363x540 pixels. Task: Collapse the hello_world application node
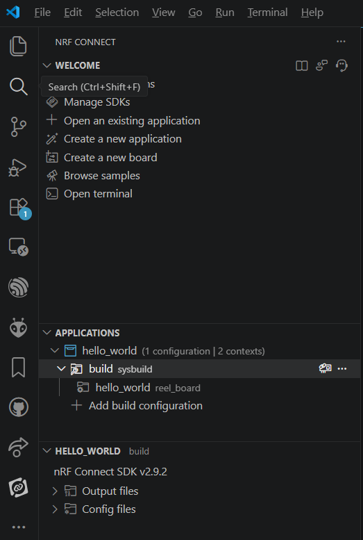coord(55,350)
